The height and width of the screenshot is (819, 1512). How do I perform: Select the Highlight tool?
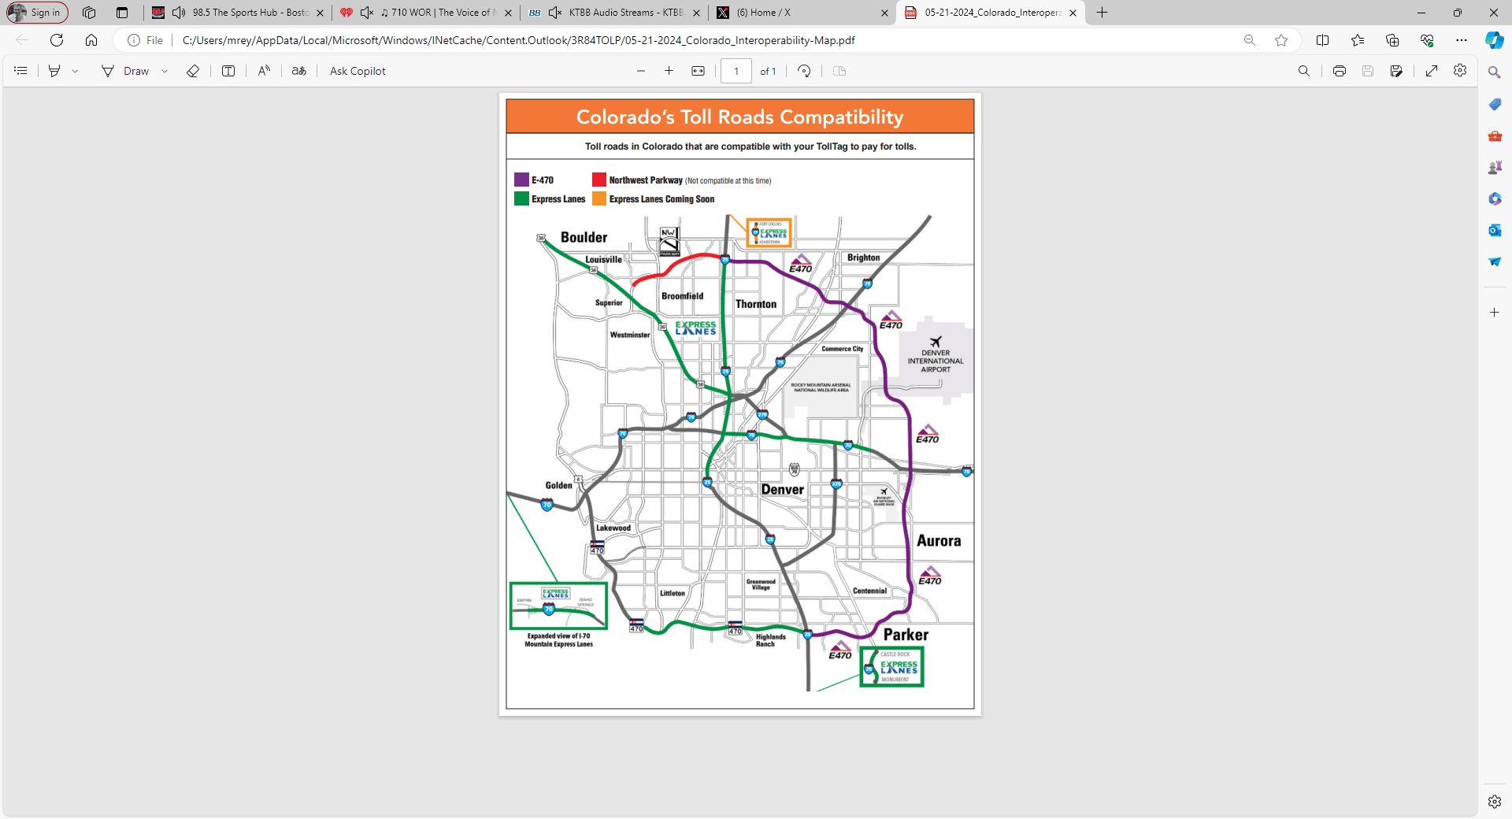pyautogui.click(x=54, y=71)
